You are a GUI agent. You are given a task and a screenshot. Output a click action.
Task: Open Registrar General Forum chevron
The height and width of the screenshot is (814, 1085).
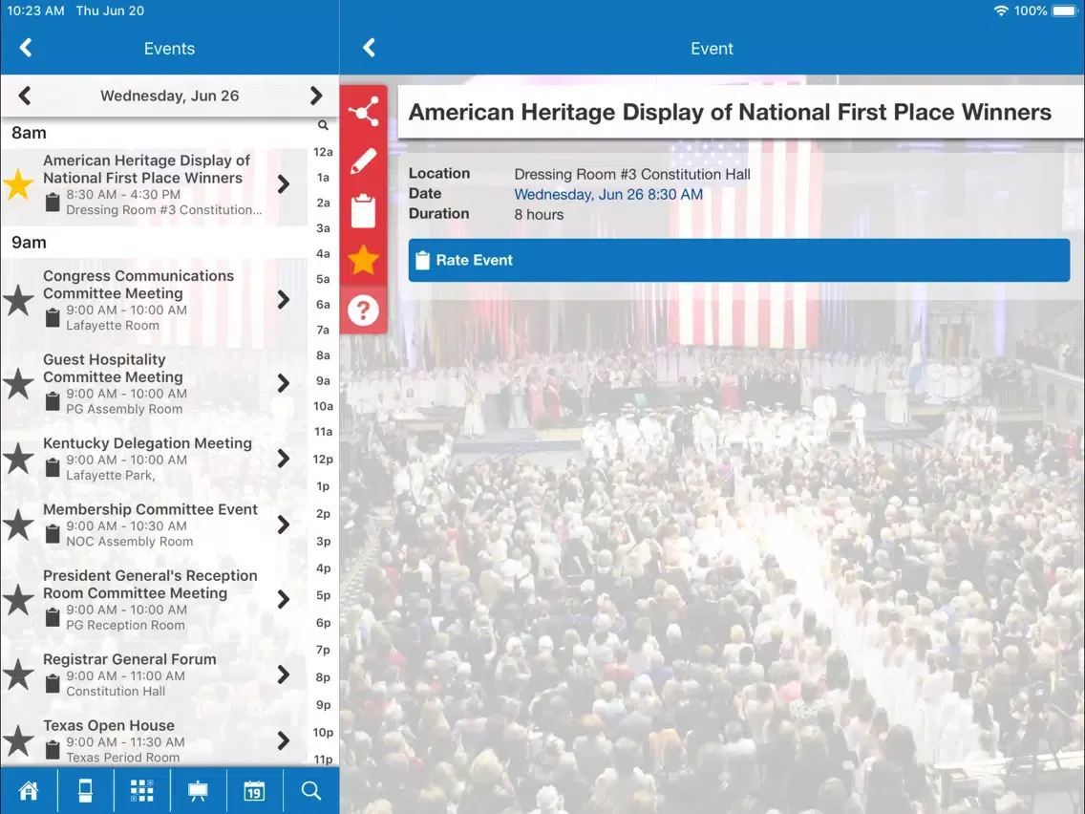point(283,675)
